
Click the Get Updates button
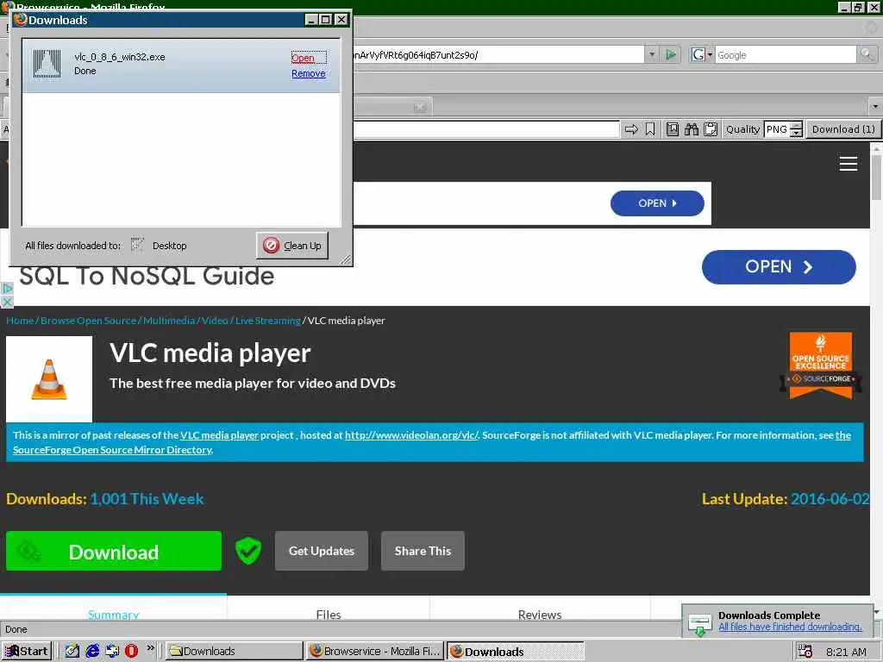click(x=322, y=551)
